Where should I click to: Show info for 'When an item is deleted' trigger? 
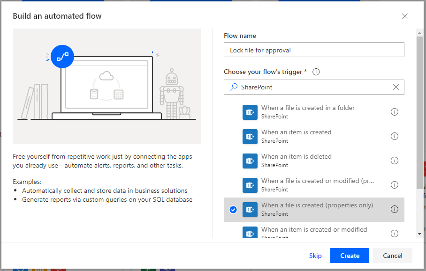click(x=395, y=161)
